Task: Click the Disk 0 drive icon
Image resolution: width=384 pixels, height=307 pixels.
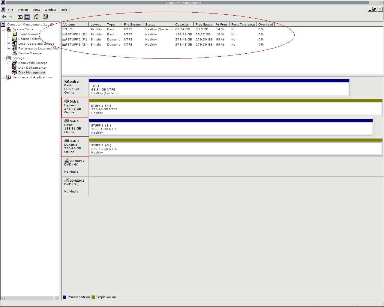Action: (67, 82)
